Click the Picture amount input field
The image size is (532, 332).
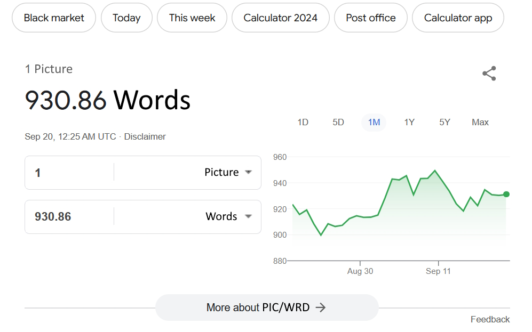point(69,172)
